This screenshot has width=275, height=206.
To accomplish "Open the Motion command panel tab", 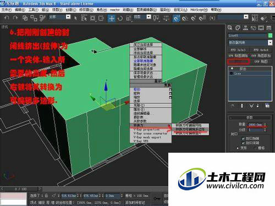I will click(x=254, y=28).
